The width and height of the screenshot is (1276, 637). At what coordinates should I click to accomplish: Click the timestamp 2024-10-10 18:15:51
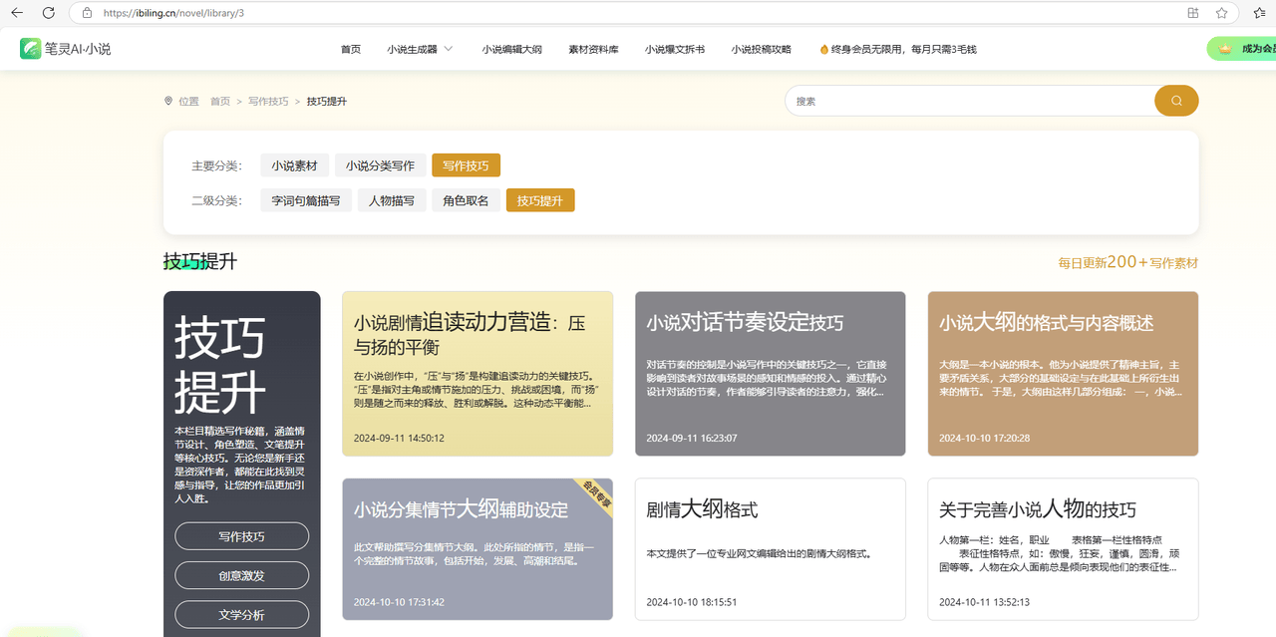click(x=692, y=602)
